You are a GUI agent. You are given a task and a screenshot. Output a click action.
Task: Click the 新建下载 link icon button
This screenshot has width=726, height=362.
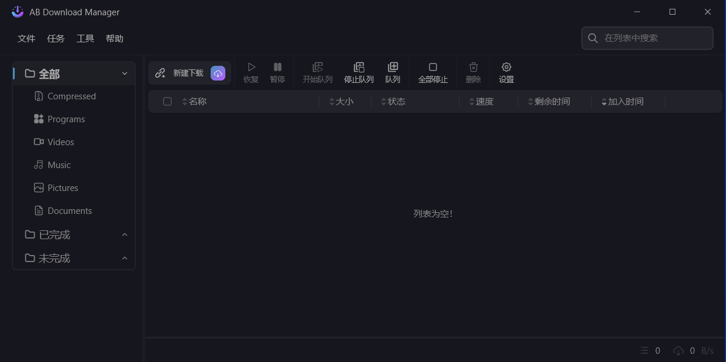click(x=160, y=73)
